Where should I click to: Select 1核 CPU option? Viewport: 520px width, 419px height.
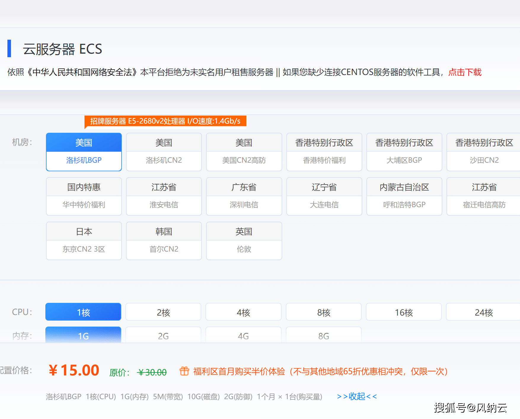[x=83, y=312]
